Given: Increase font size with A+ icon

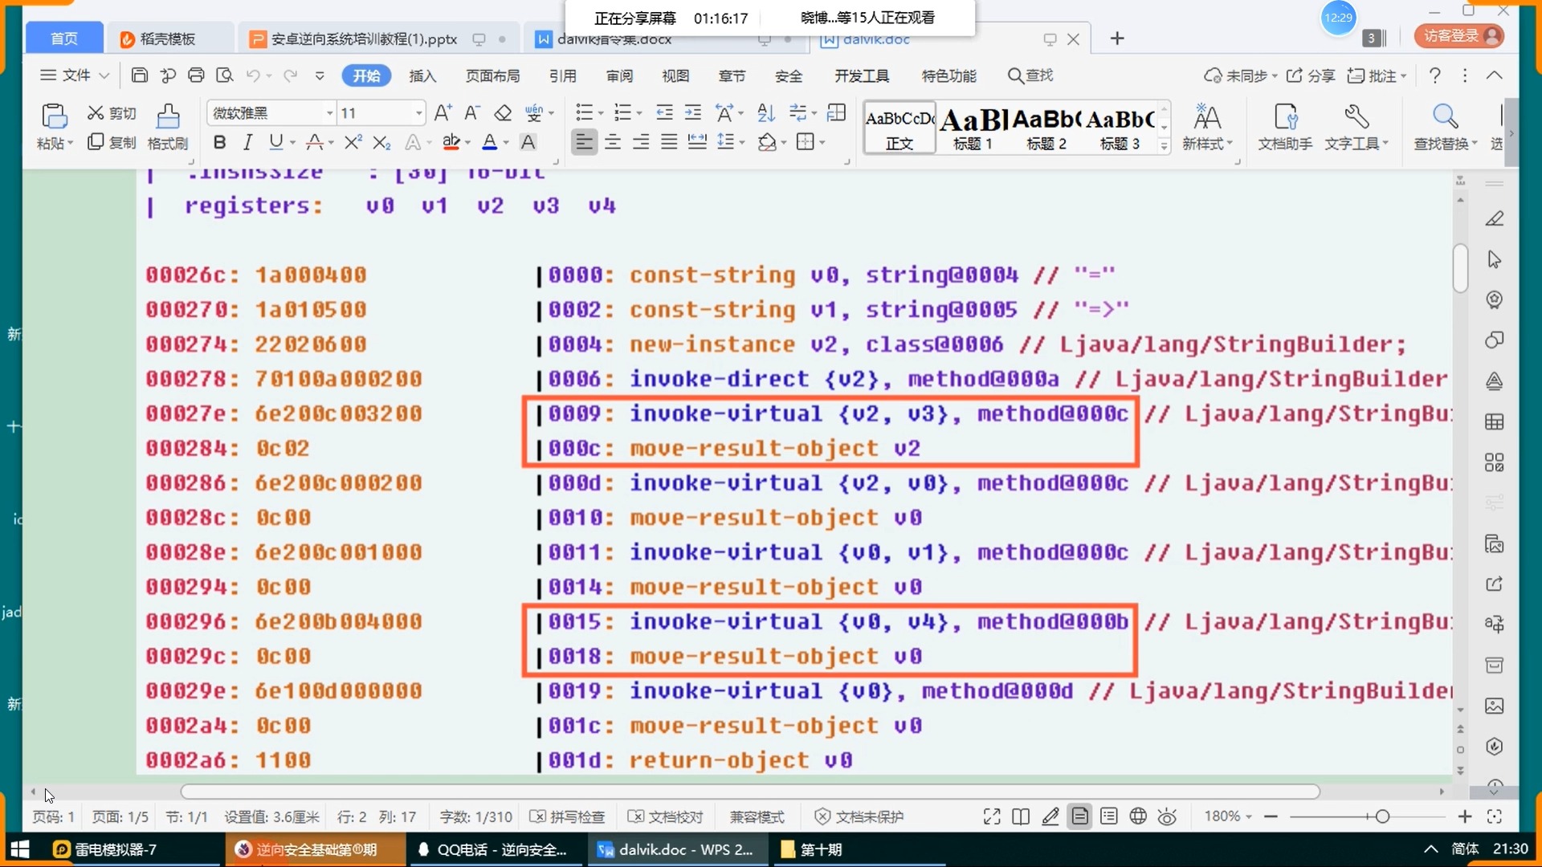Looking at the screenshot, I should (x=443, y=113).
